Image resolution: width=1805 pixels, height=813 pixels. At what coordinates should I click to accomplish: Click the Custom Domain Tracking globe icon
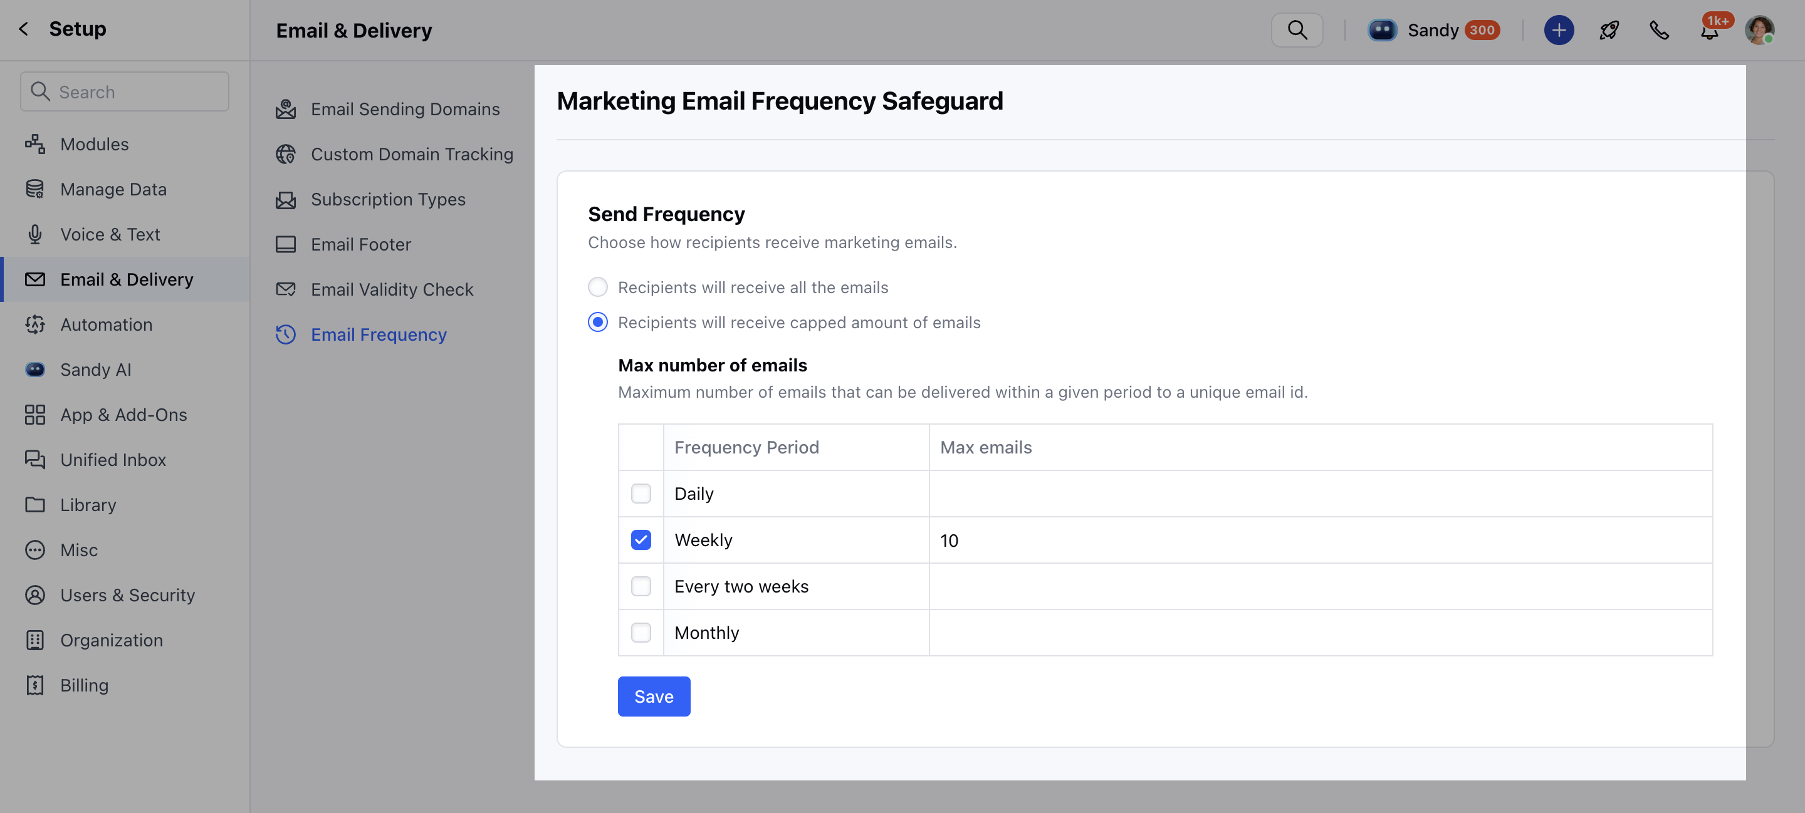pos(286,154)
